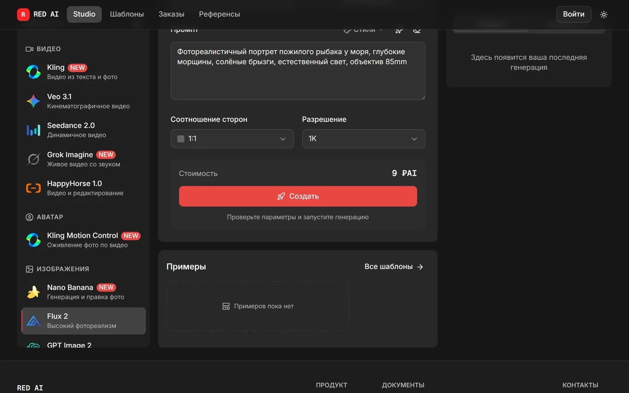Open the Шаблоны tab
629x393 pixels.
point(127,14)
